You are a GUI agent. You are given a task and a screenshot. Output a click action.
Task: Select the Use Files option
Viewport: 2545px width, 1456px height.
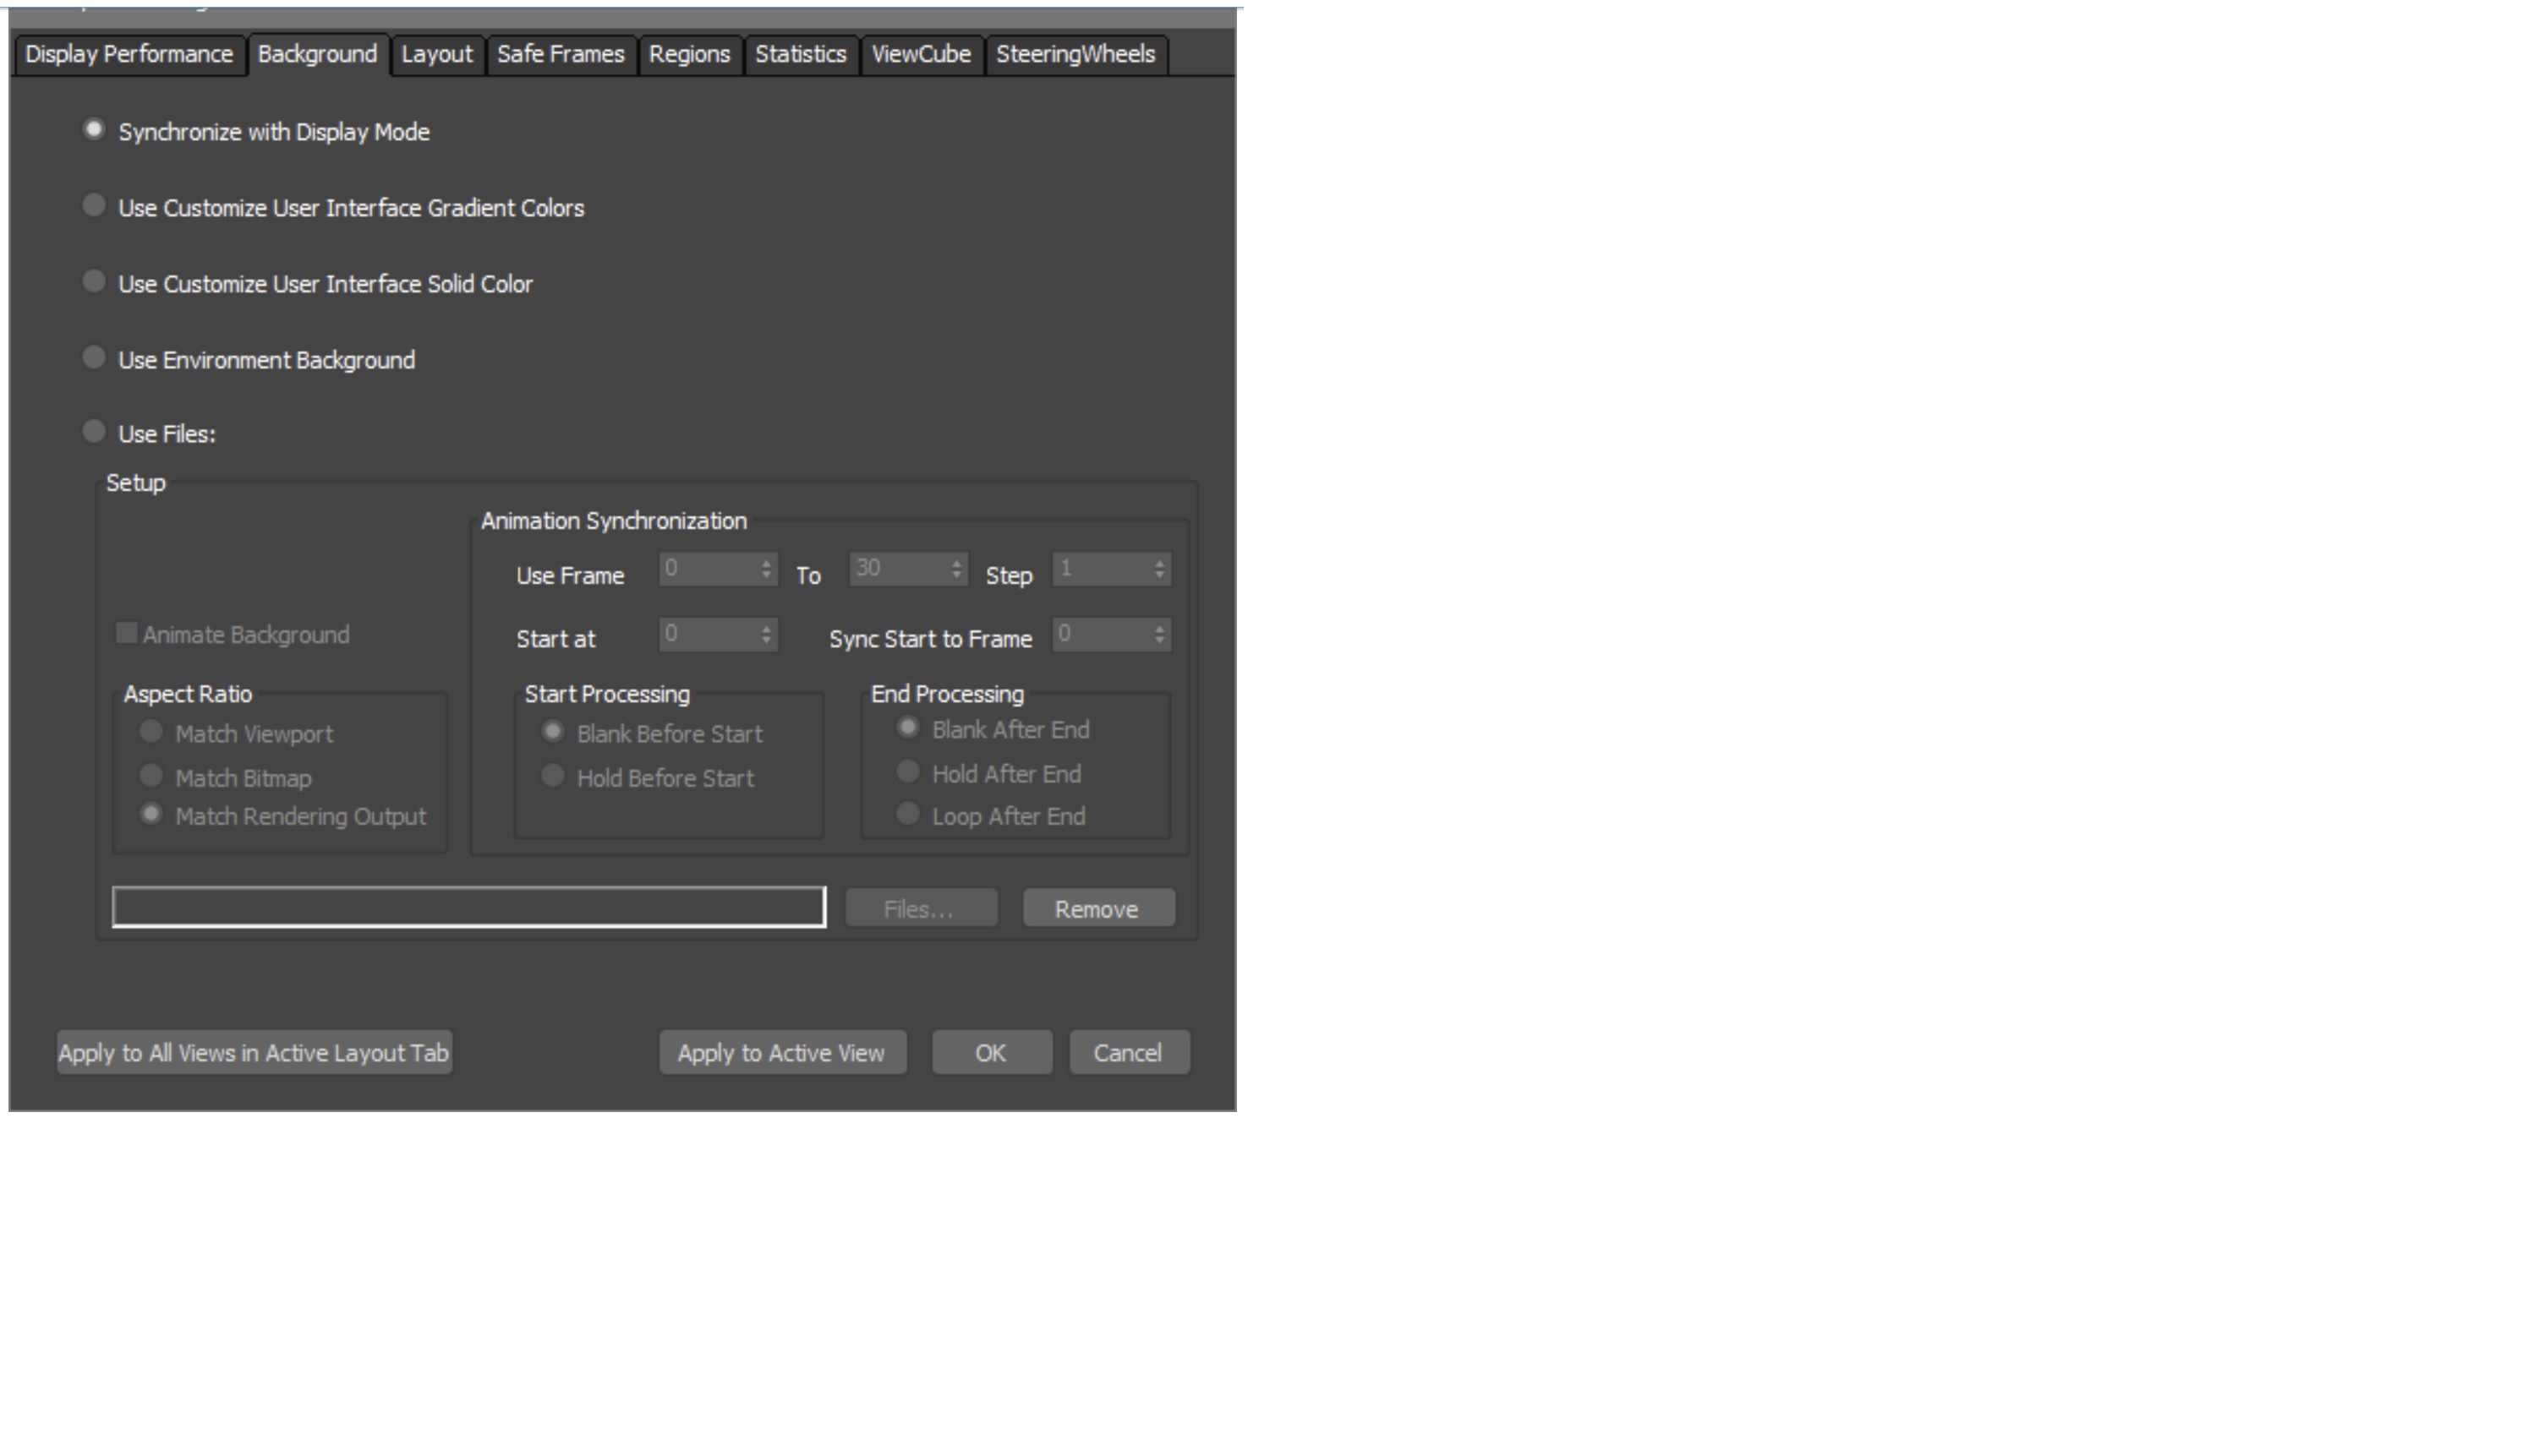(95, 431)
